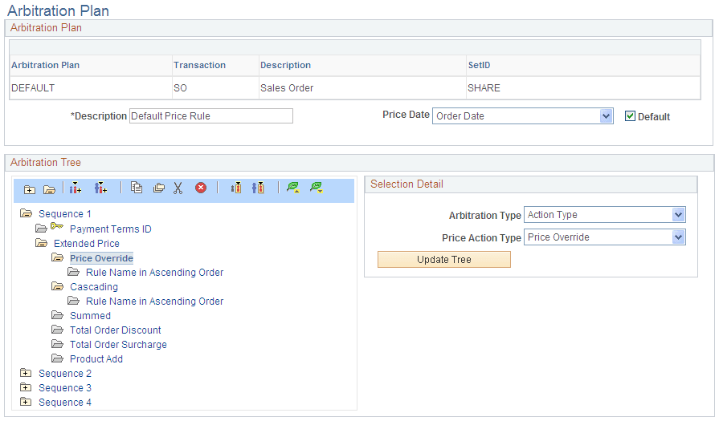Select the Product Add node
This screenshot has width=719, height=421.
point(96,358)
